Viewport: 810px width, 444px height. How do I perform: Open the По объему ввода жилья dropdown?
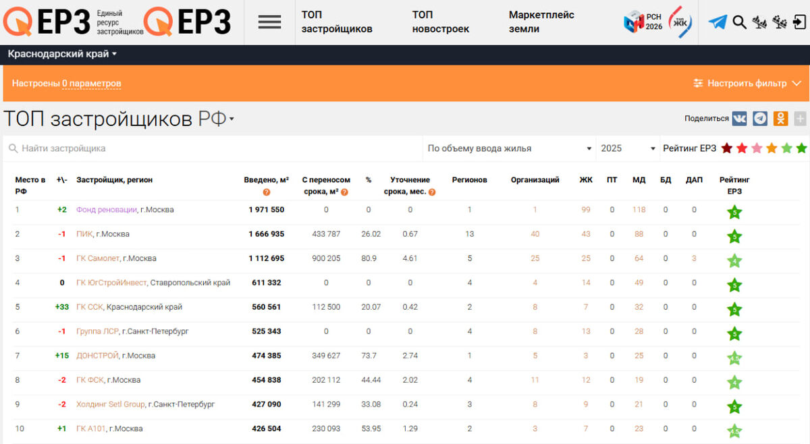509,148
